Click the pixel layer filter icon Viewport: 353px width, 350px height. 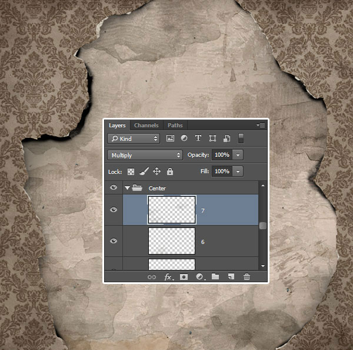(x=171, y=138)
